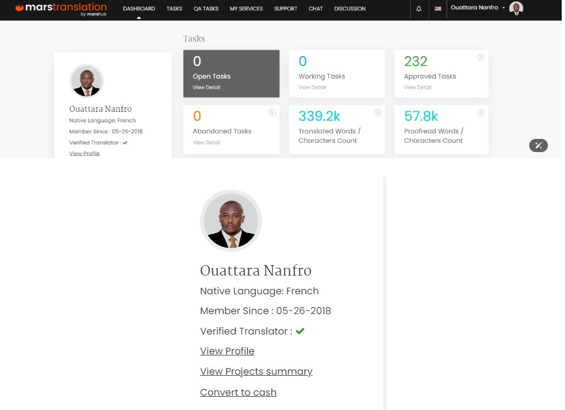Open the Support page
565x410 pixels.
click(286, 9)
